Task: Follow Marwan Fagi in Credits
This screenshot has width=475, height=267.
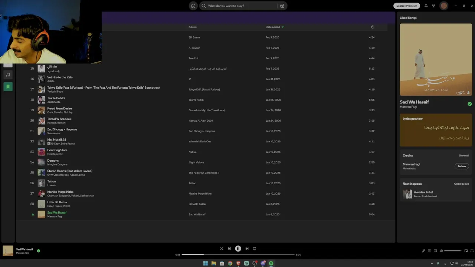Action: point(462,166)
